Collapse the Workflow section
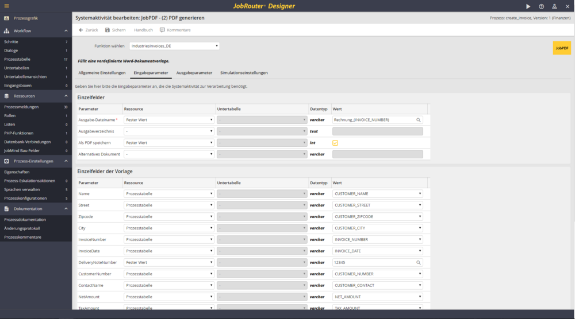This screenshot has width=575, height=319. click(x=66, y=31)
